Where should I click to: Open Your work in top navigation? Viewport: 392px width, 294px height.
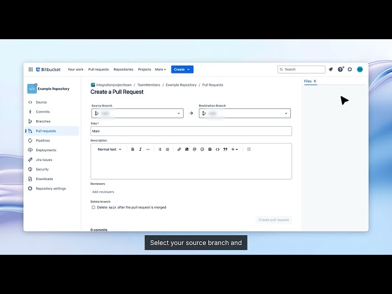75,69
